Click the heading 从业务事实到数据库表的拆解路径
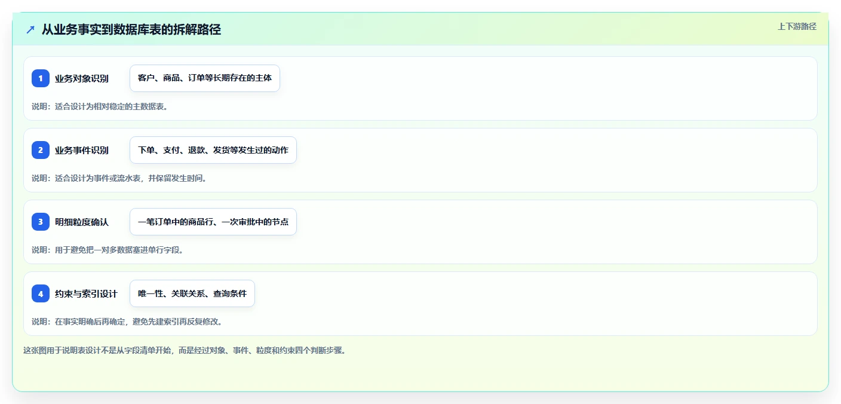This screenshot has height=404, width=841. 131,29
